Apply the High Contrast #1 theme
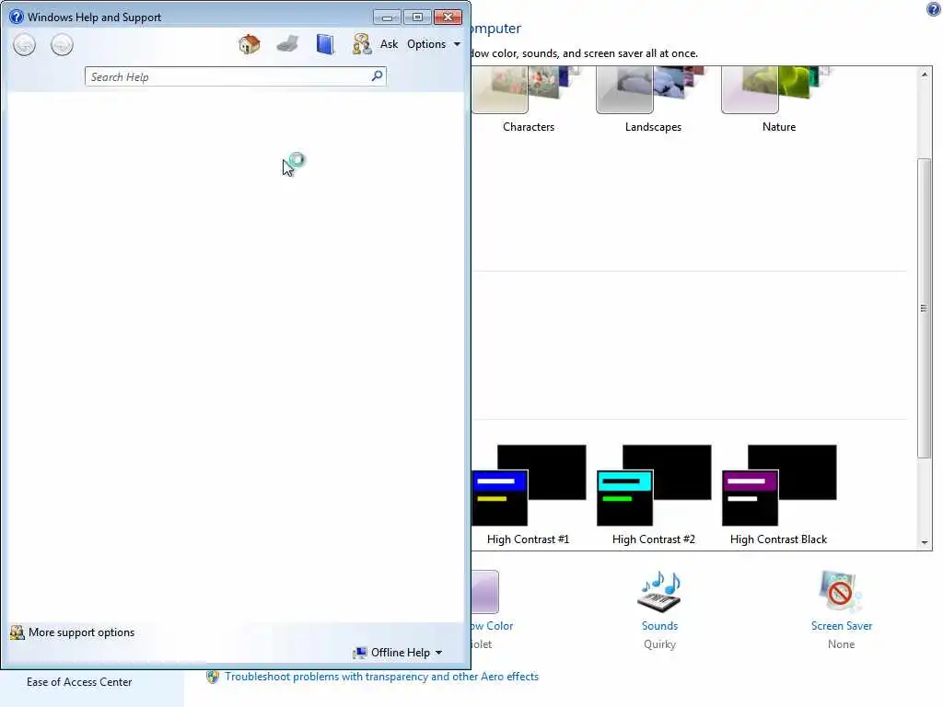 tap(528, 494)
